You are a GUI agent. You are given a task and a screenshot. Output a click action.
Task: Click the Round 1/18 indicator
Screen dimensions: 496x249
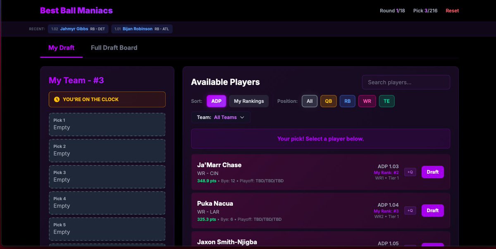click(392, 11)
